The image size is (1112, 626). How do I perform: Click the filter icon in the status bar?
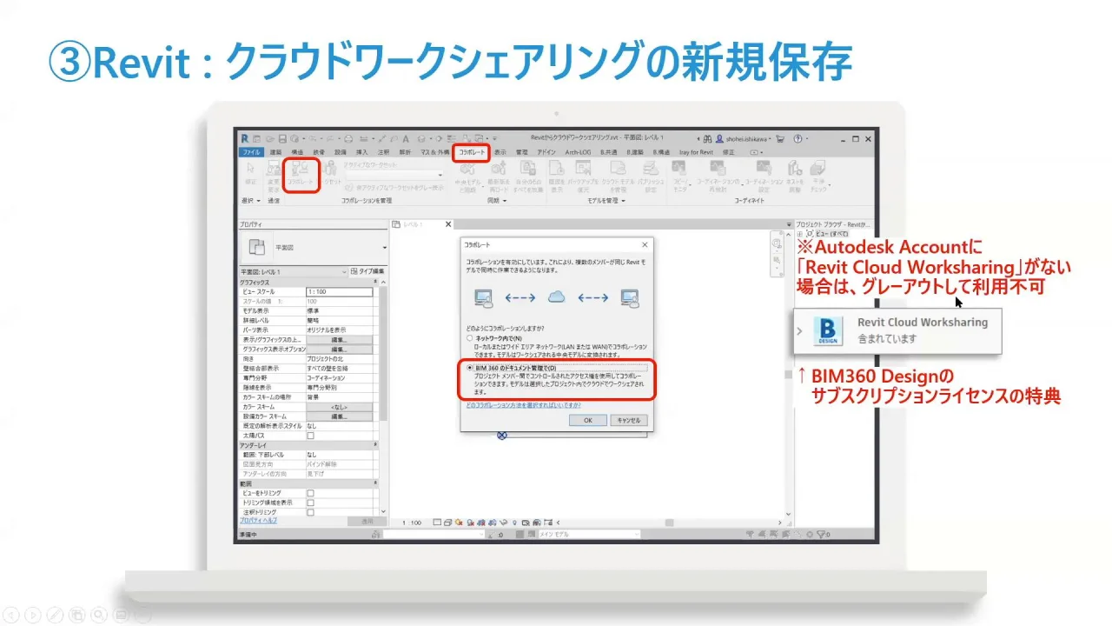coord(822,535)
